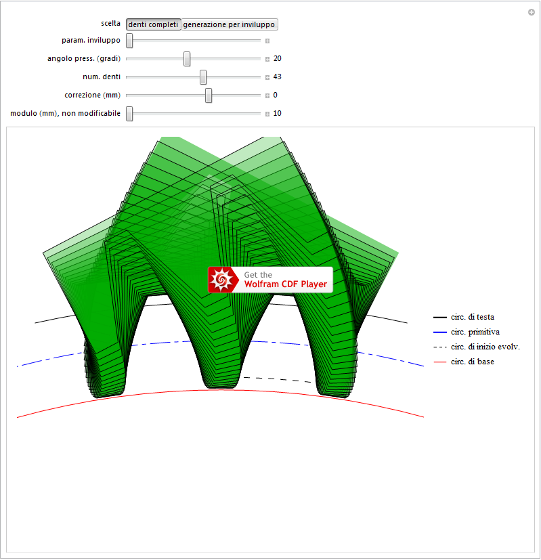This screenshot has height=560, width=541.
Task: Click the angolo press. value 20
Action: coord(278,58)
